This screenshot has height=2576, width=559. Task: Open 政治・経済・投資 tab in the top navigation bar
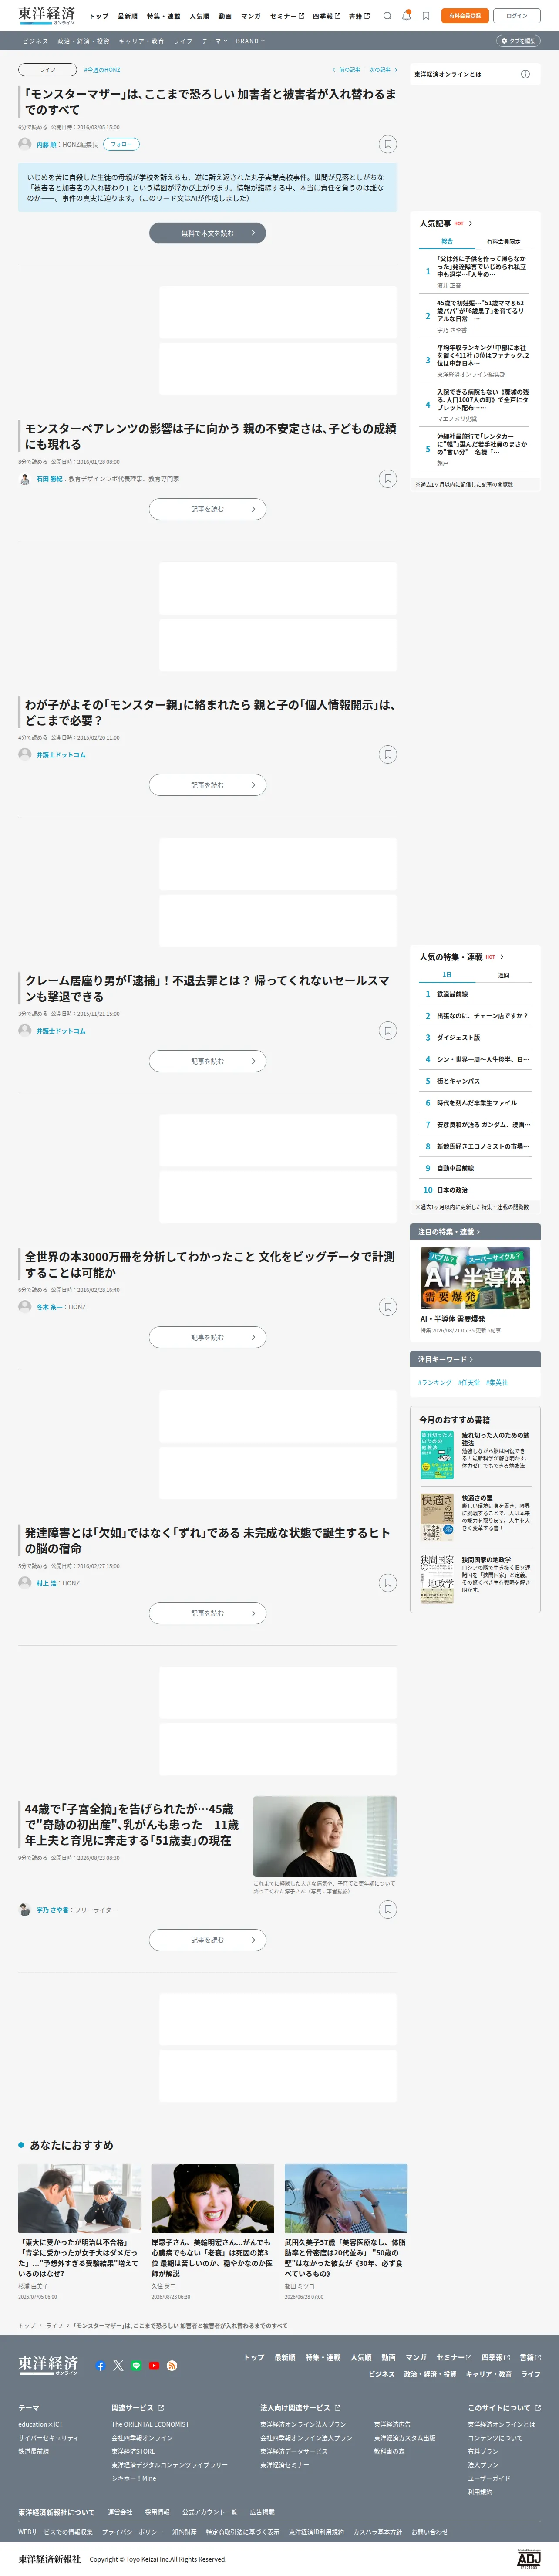coord(84,41)
